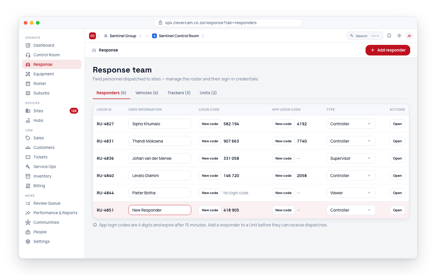Open type dropdown for New Responder
436x275 pixels.
point(351,210)
